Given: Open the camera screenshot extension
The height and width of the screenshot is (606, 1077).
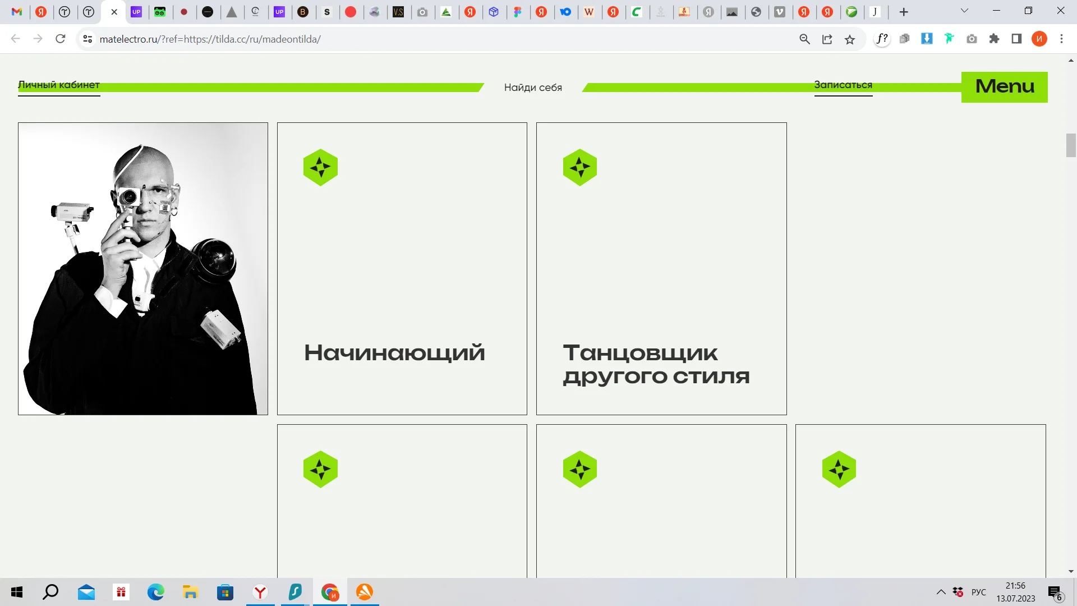Looking at the screenshot, I should 972,39.
